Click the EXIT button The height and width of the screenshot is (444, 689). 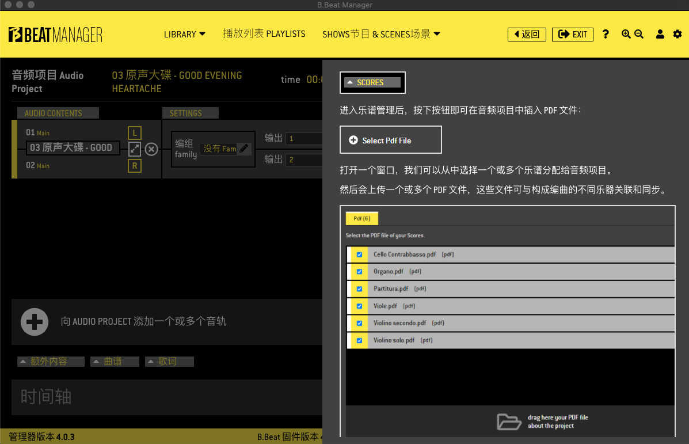[x=573, y=35]
